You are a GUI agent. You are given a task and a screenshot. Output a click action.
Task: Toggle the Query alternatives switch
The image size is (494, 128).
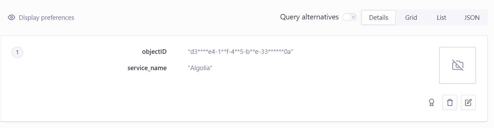point(349,17)
